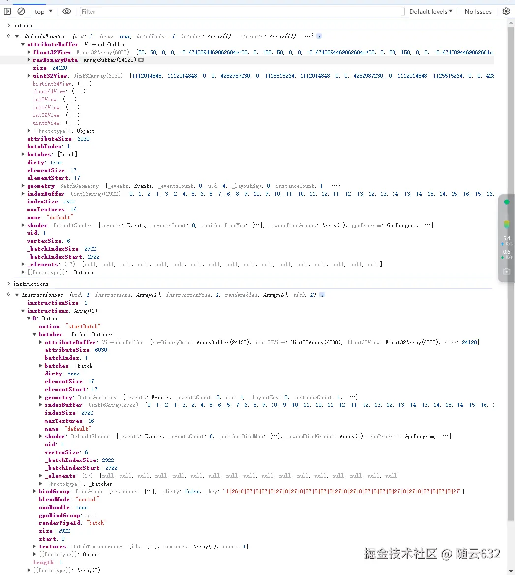Expand the float32View Float32Array(6030) row
The image size is (515, 575).
pos(29,52)
